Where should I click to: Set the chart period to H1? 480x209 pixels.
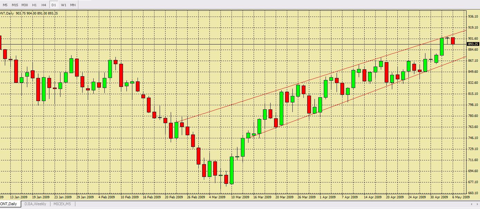tap(34, 5)
